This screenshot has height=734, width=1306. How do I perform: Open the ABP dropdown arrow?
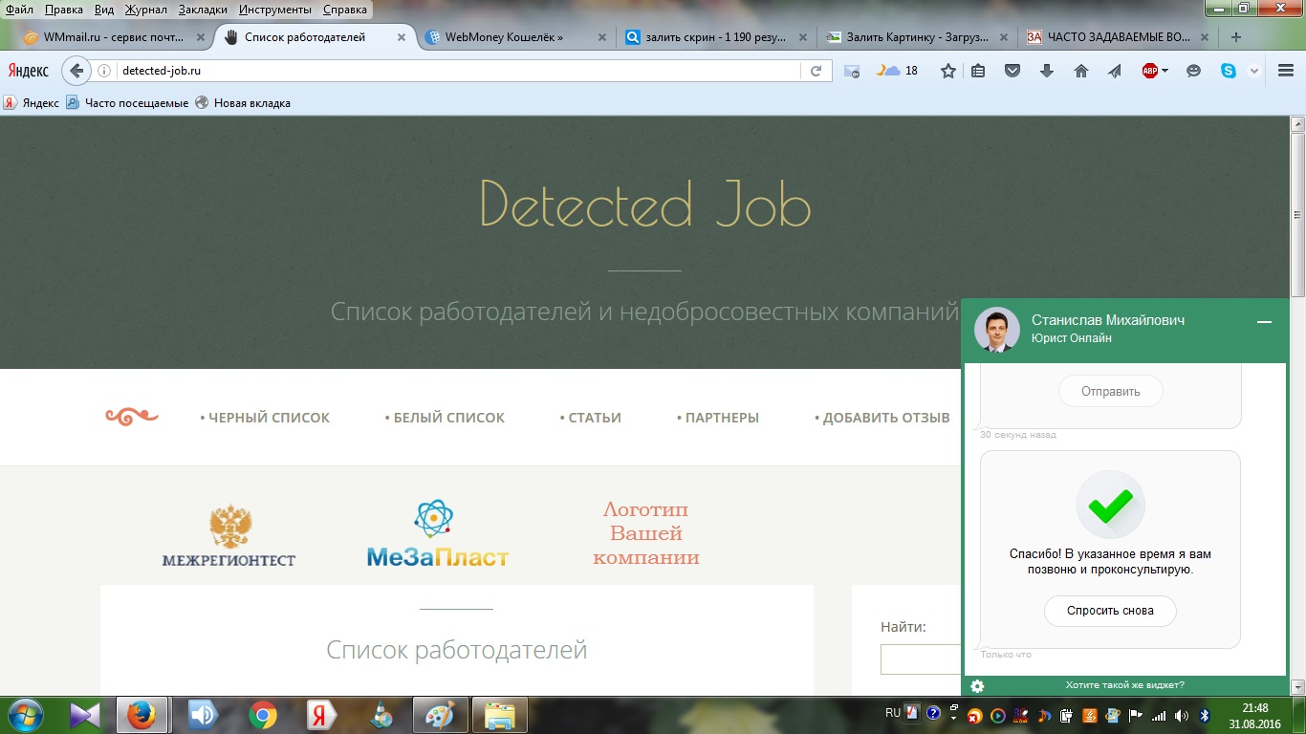pos(1165,71)
